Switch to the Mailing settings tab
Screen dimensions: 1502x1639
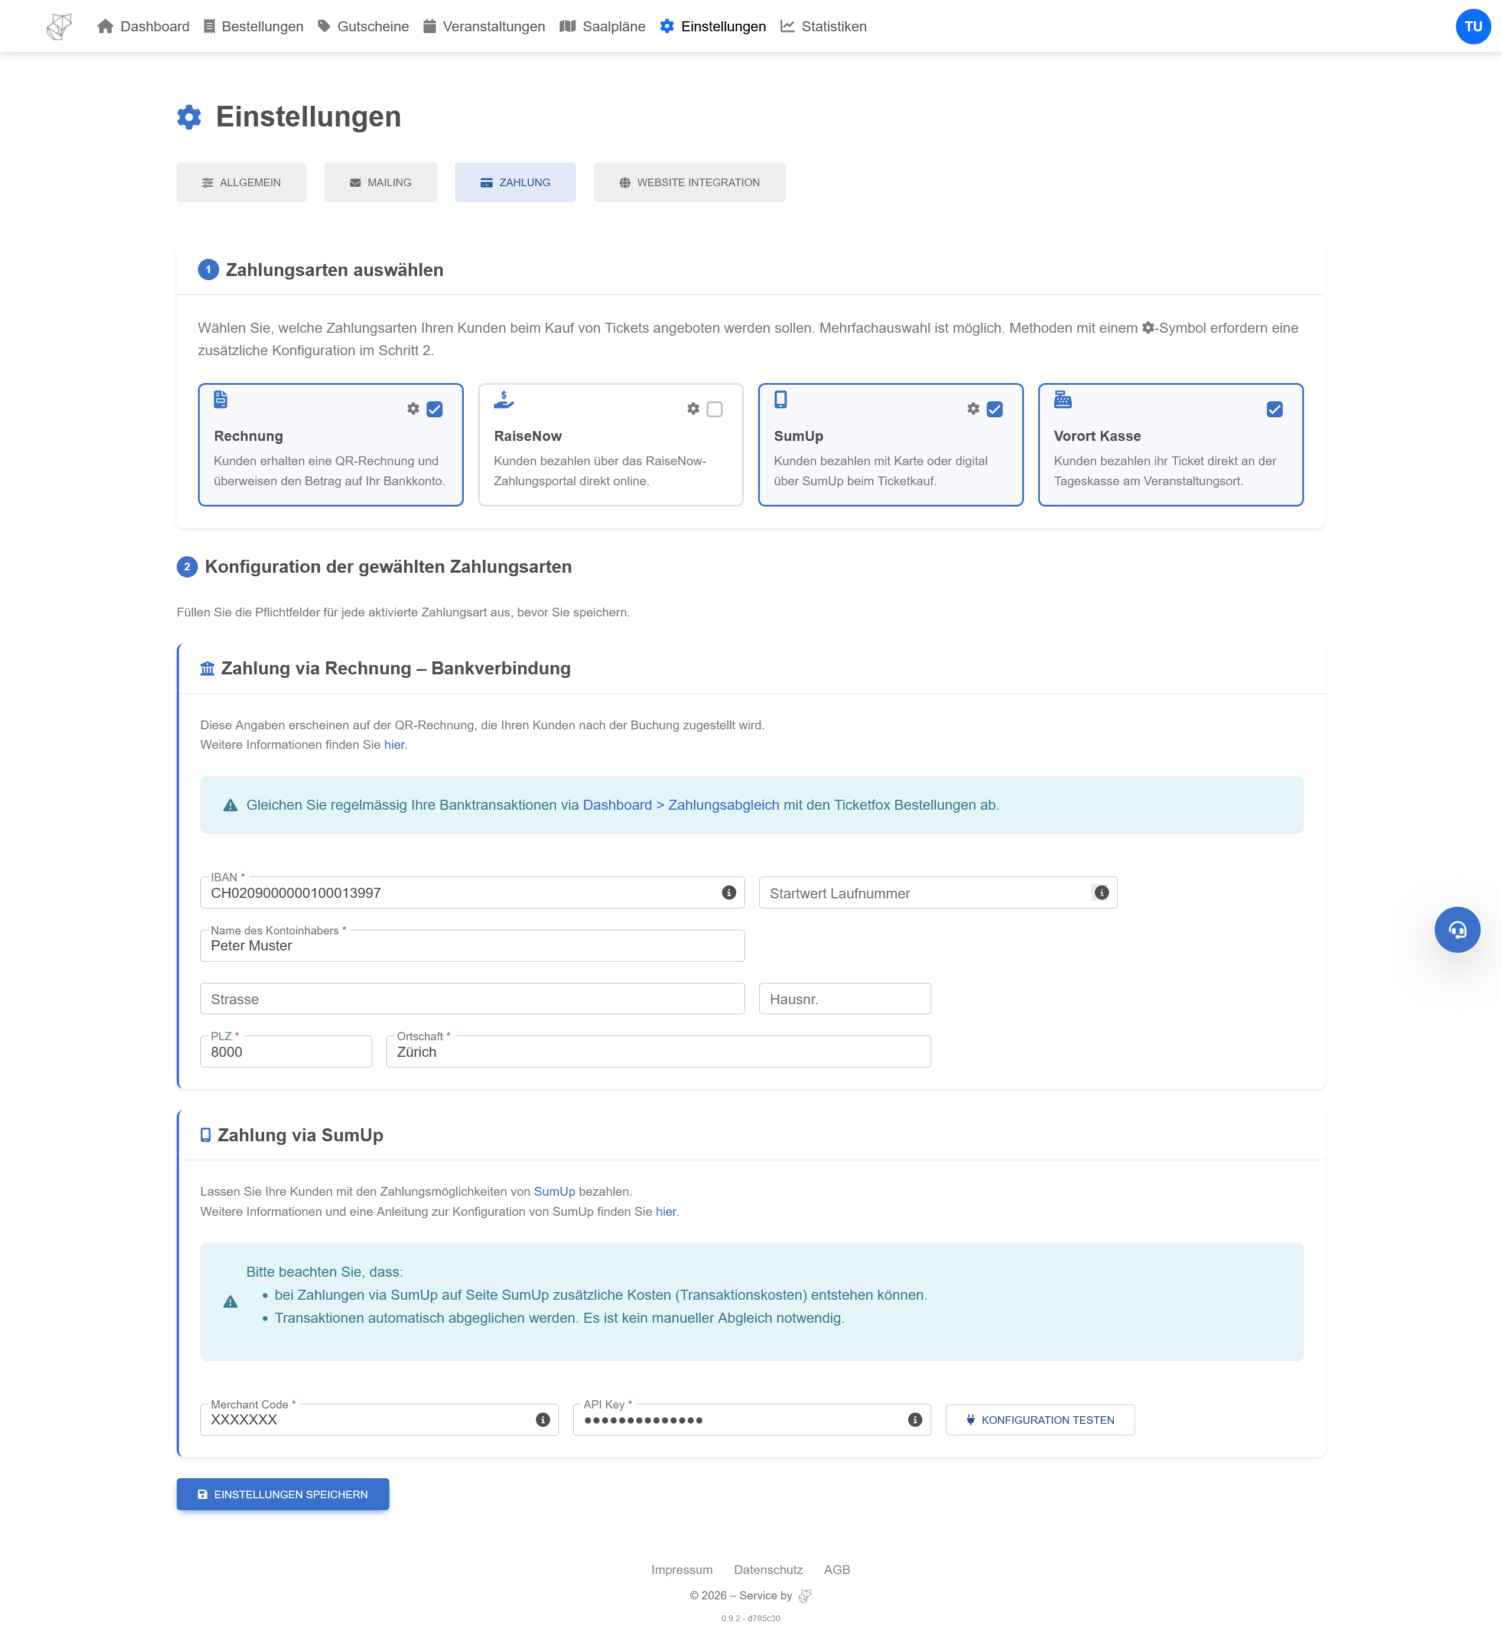pyautogui.click(x=381, y=182)
